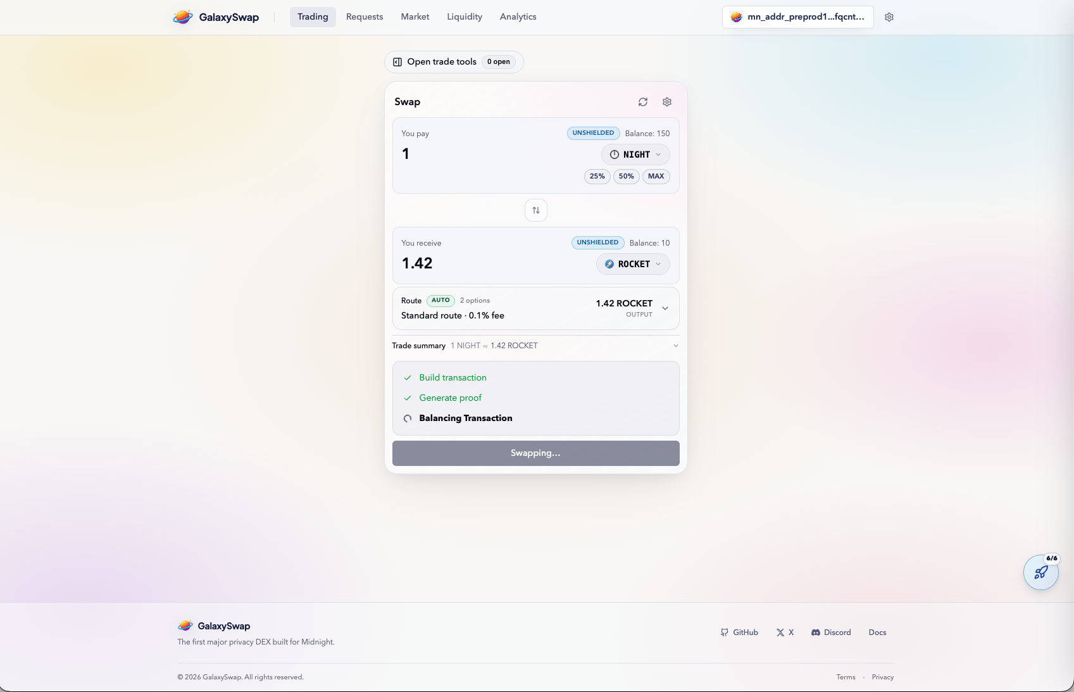Click the NIGHT token clock icon
Screen dimensions: 1074x692
pyautogui.click(x=613, y=154)
